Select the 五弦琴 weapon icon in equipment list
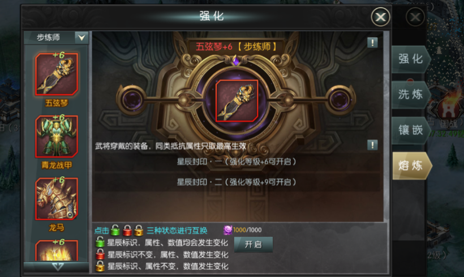Screen dimensions: 464x277 point(57,74)
